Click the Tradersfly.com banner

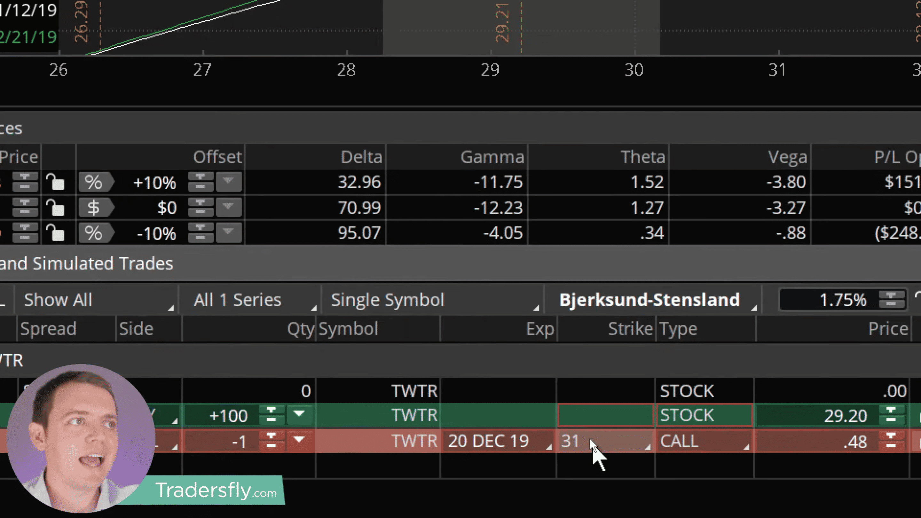[x=216, y=490]
